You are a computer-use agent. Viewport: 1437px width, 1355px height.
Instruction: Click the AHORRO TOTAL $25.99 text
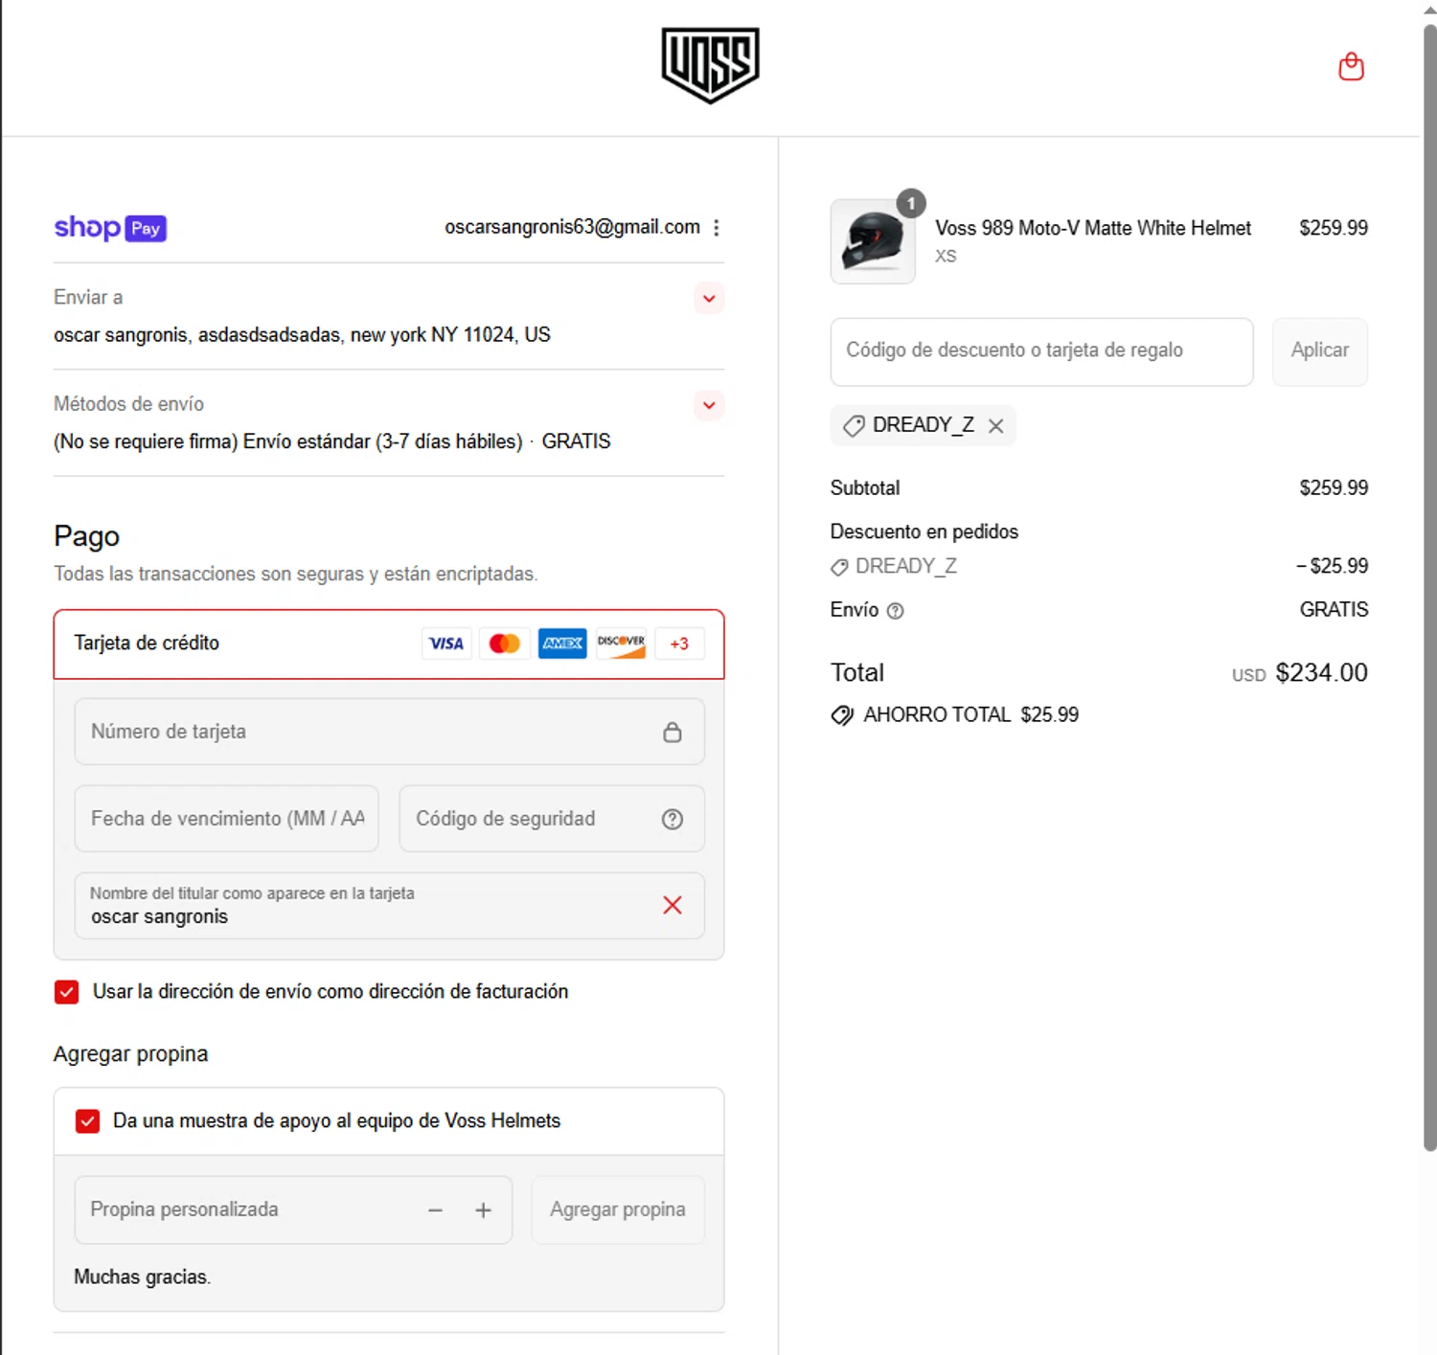click(970, 715)
